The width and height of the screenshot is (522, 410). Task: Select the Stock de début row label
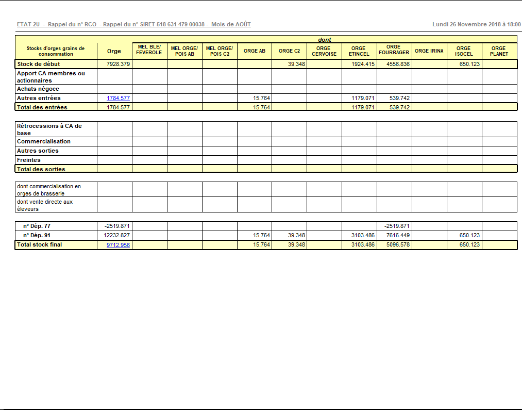(x=39, y=64)
